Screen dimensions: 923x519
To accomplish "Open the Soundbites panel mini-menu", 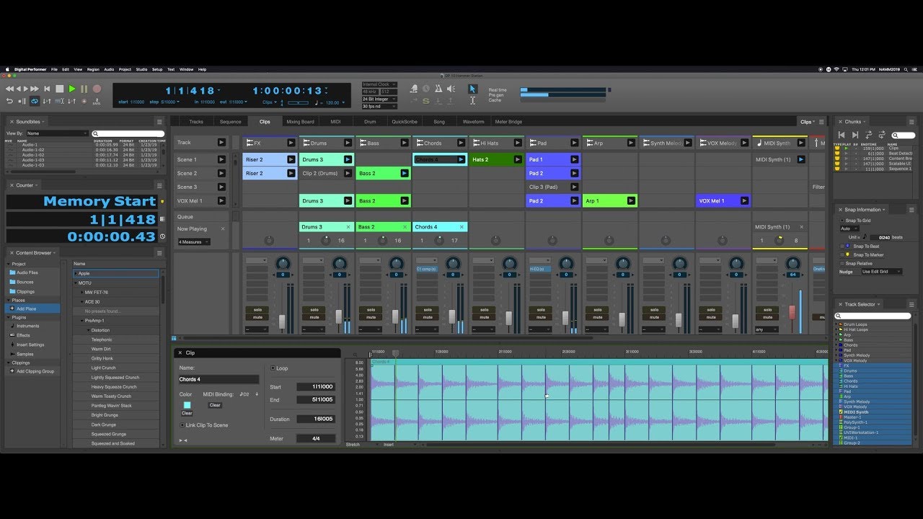I will 159,122.
